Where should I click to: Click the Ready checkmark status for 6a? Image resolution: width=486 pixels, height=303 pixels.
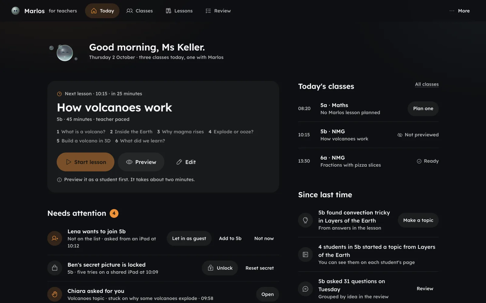tap(428, 161)
